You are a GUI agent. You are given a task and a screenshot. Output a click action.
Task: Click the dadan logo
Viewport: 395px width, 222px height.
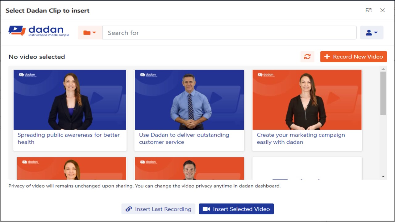pos(39,31)
